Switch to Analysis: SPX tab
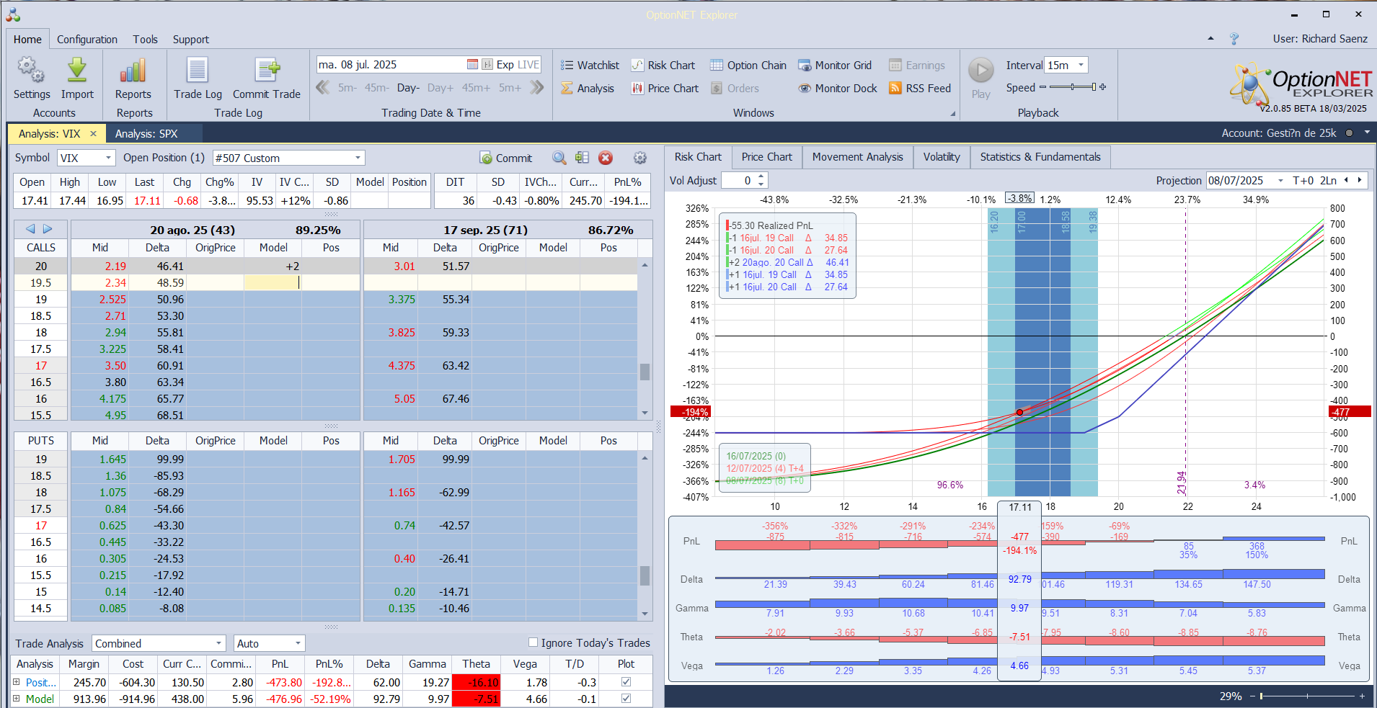The height and width of the screenshot is (708, 1377). click(x=146, y=134)
